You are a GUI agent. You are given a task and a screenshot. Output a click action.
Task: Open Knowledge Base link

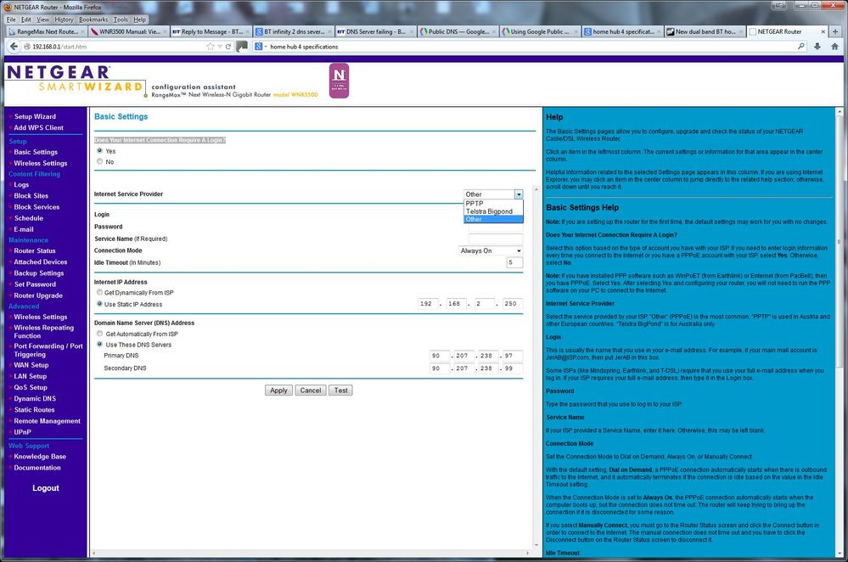click(x=40, y=457)
